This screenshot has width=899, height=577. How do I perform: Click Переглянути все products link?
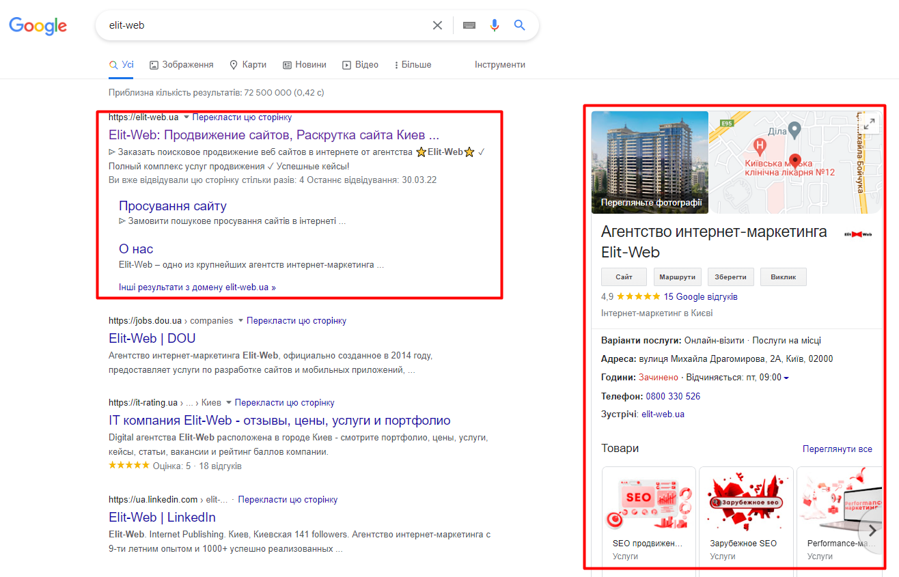coord(838,449)
